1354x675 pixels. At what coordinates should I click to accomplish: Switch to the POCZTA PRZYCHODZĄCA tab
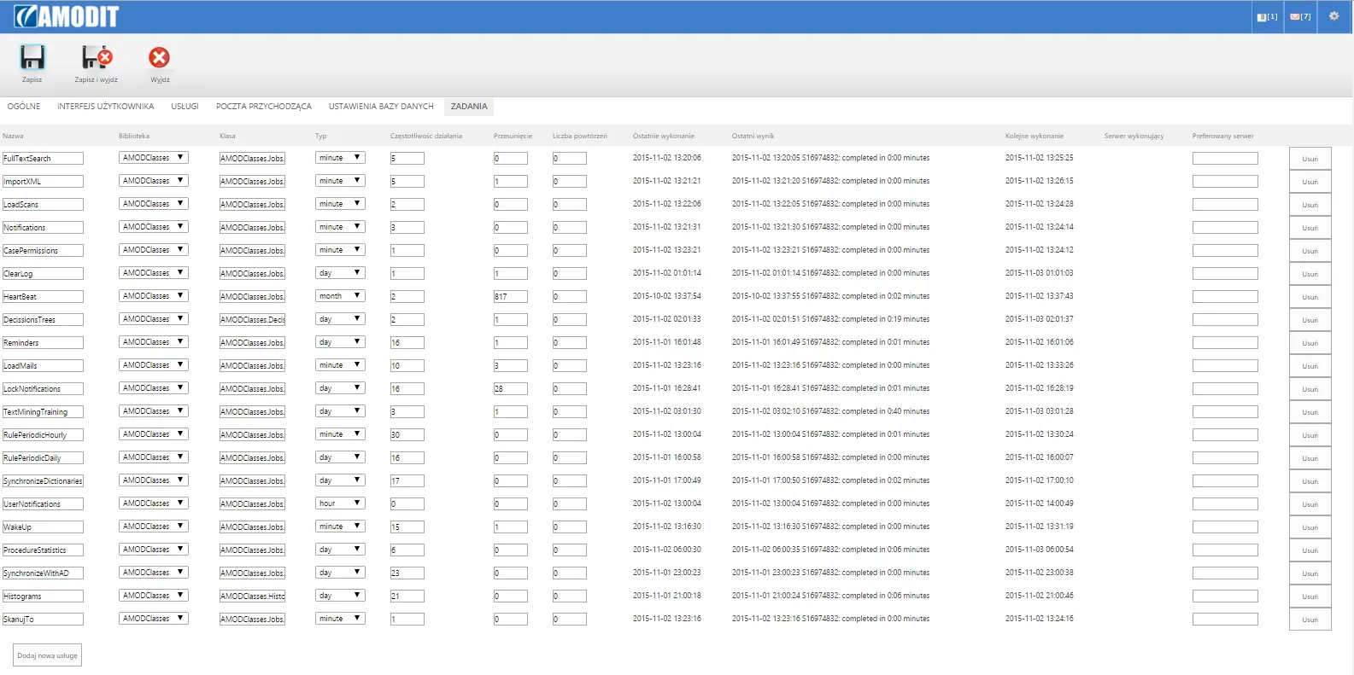tap(264, 107)
